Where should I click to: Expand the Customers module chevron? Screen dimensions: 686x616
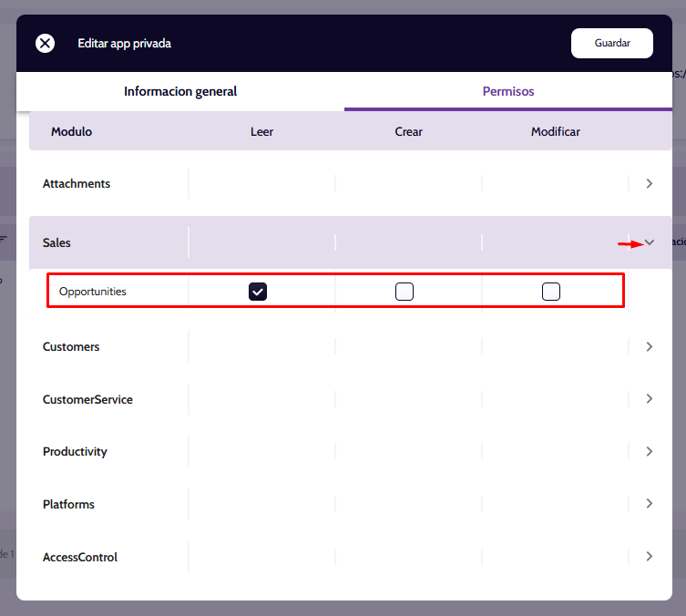[649, 347]
